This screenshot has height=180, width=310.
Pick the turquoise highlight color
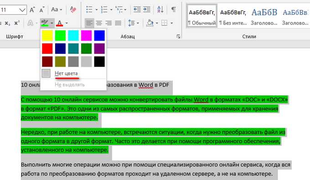(x=73, y=36)
